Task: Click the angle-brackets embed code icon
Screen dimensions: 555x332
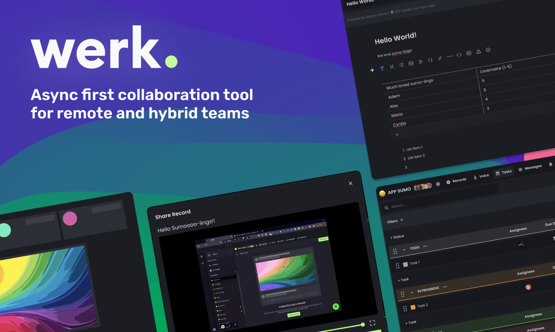Action: tap(459, 55)
